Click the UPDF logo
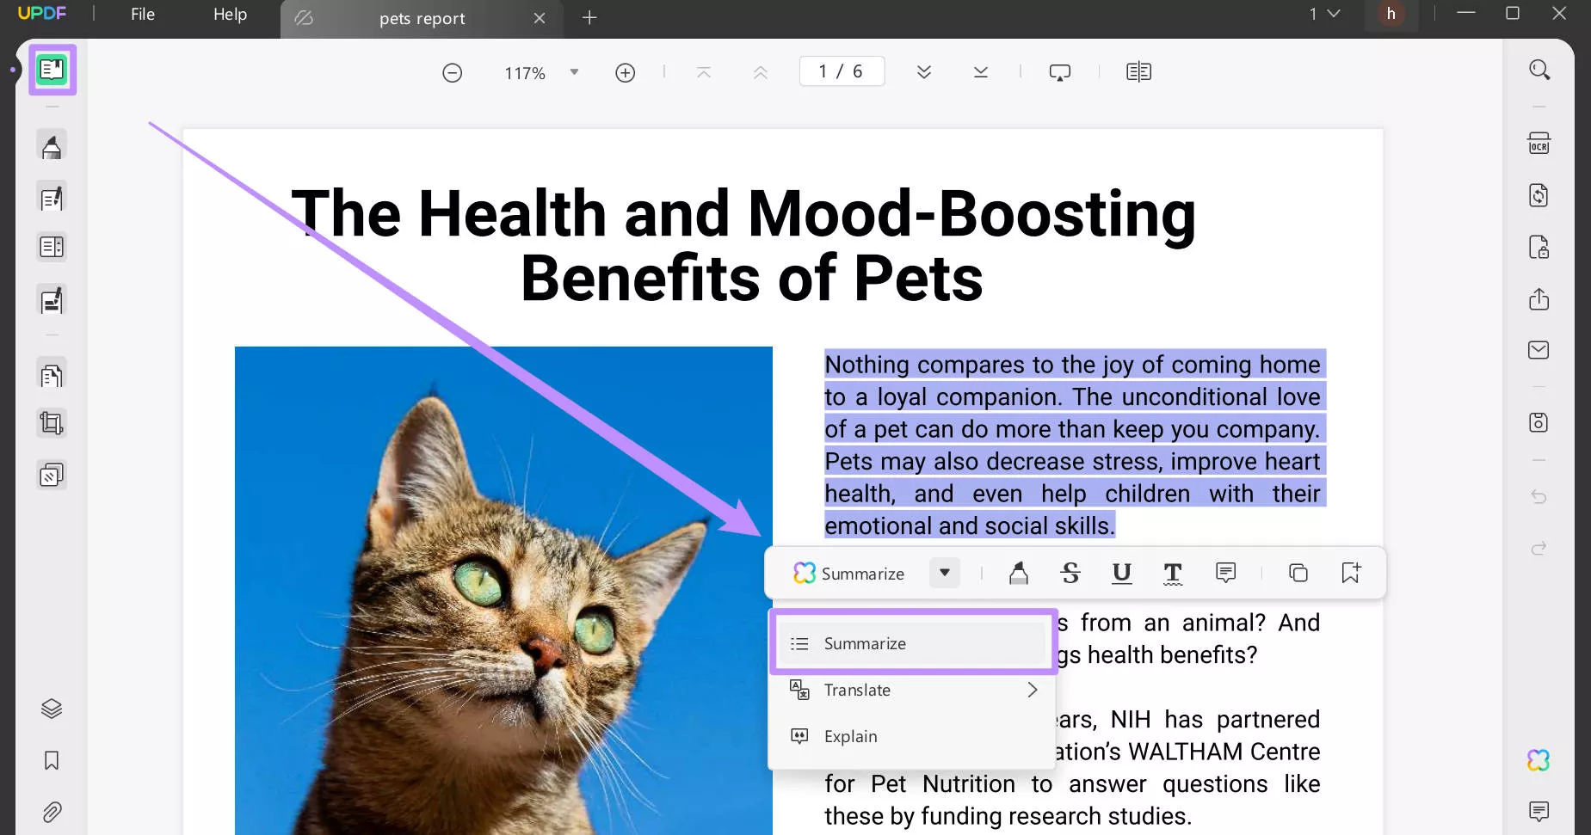 42,13
